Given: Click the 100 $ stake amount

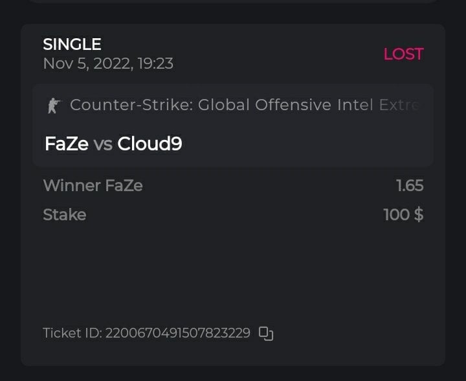Looking at the screenshot, I should tap(403, 214).
